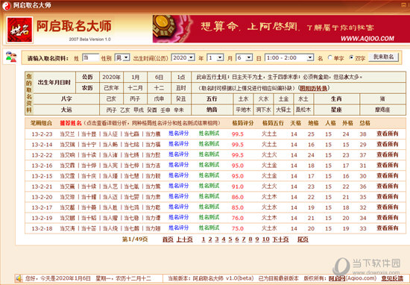Click the 我来取名 button

383,57
